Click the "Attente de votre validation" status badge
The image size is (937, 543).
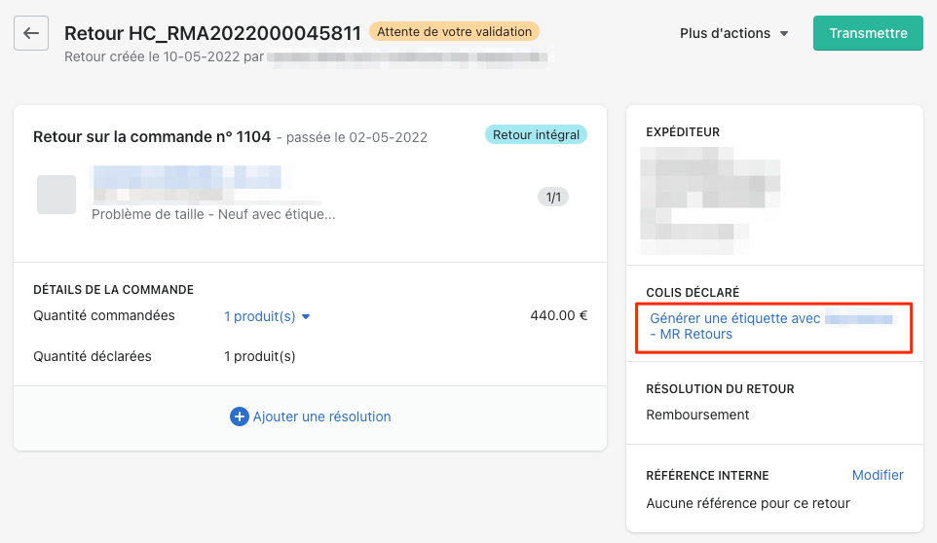(x=454, y=32)
